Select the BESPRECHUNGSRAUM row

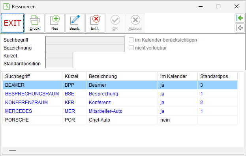(120, 94)
